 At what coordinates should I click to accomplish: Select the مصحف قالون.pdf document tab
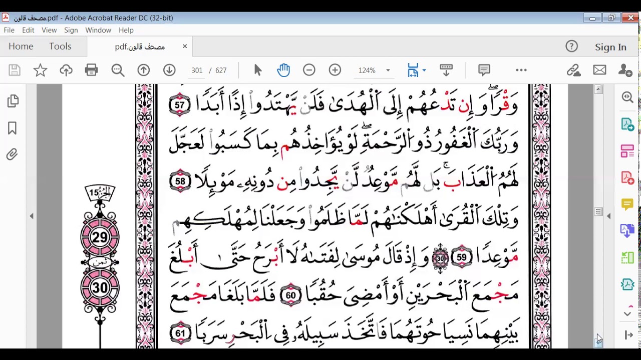click(140, 46)
